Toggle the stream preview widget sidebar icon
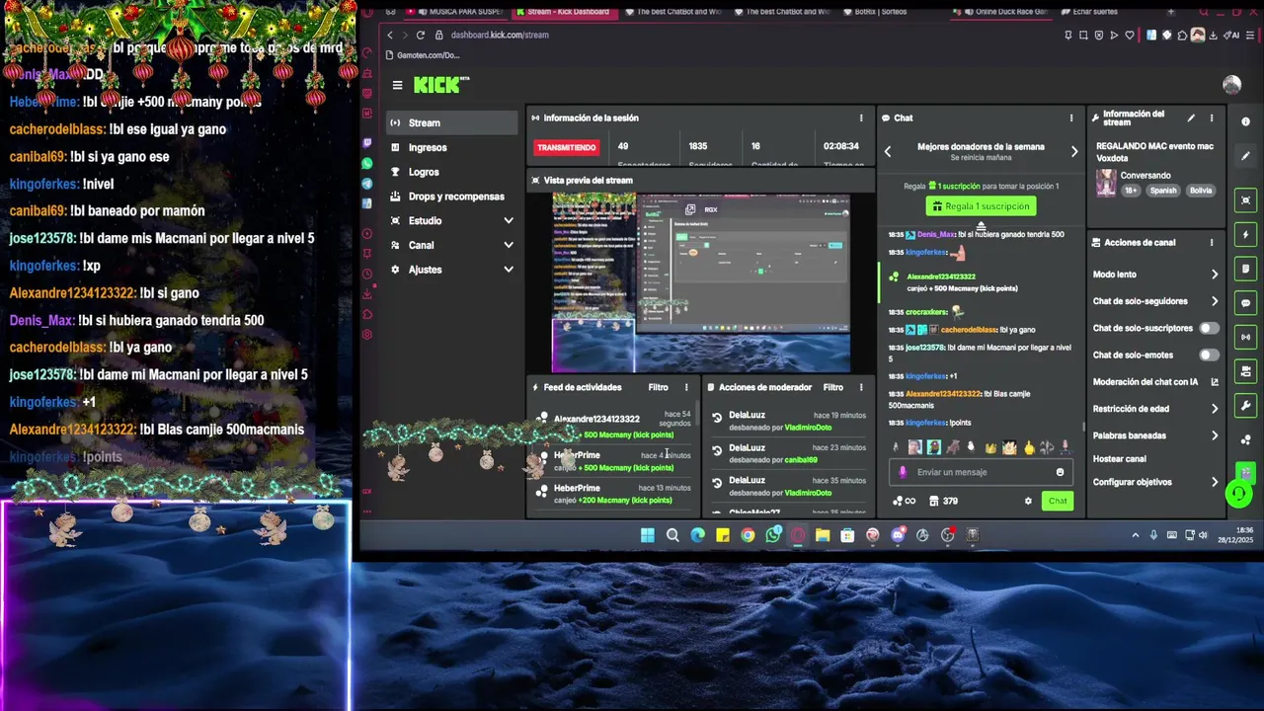Image resolution: width=1264 pixels, height=711 pixels. tap(1245, 200)
